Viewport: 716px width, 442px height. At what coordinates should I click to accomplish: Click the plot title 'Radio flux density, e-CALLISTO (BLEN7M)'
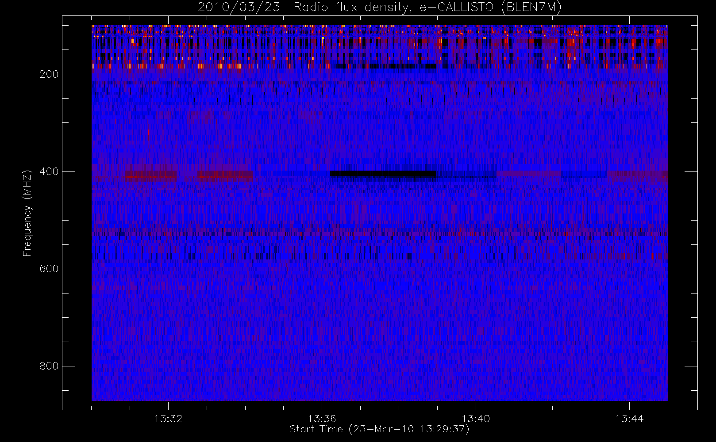pyautogui.click(x=427, y=8)
